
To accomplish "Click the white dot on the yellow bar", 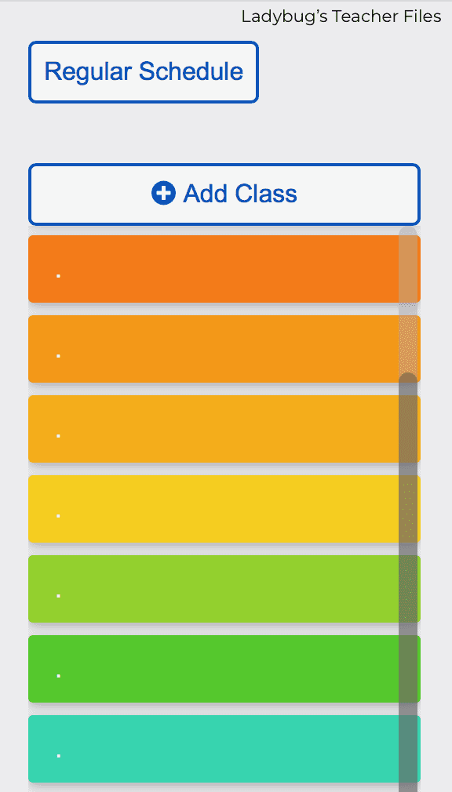I will 59,516.
